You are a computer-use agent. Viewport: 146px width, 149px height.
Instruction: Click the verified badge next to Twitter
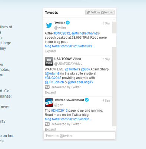(x=68, y=23)
